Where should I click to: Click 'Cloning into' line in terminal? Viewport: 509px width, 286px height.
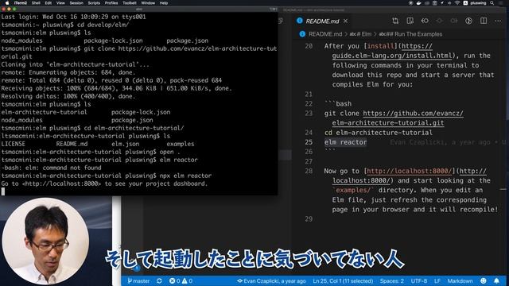[x=75, y=64]
